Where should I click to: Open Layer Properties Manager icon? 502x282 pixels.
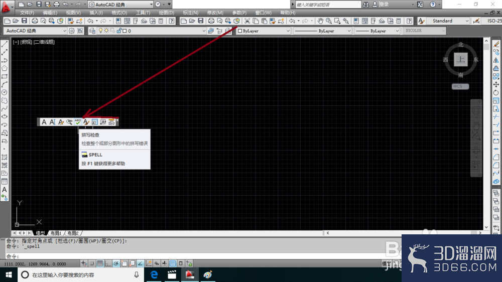click(x=92, y=31)
